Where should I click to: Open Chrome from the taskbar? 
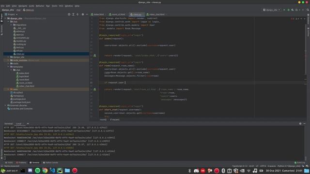click(x=45, y=171)
